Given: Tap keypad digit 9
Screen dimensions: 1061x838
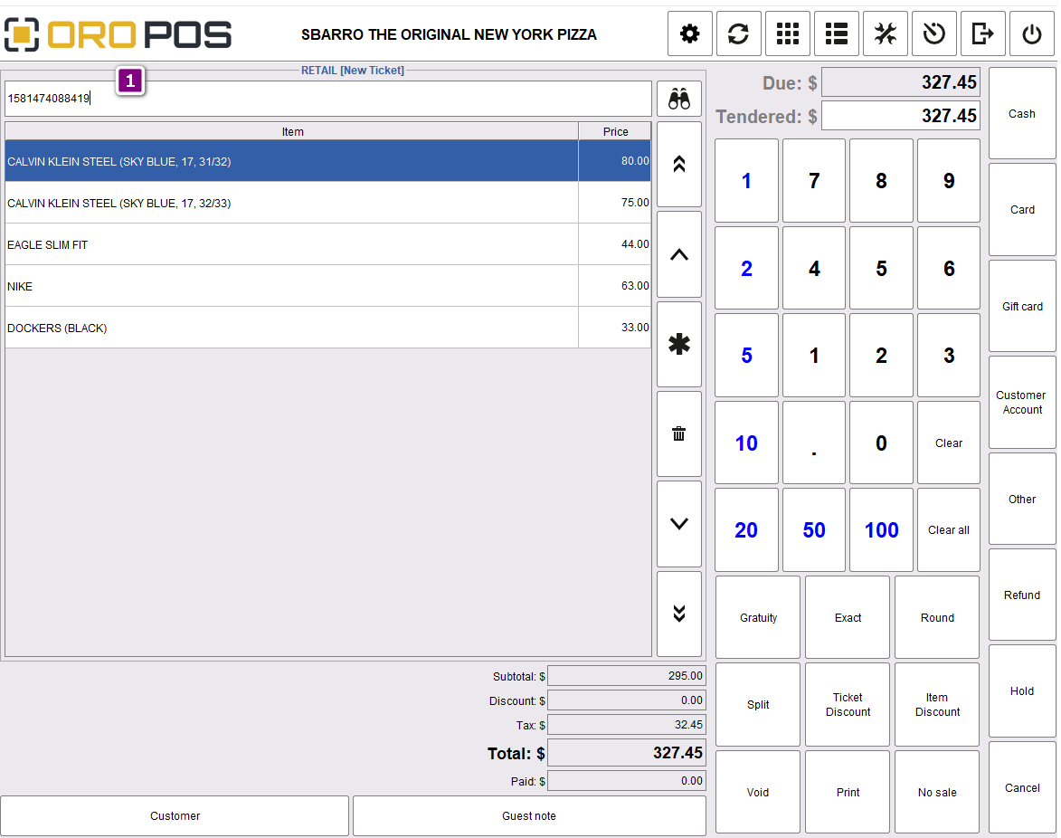Looking at the screenshot, I should pyautogui.click(x=949, y=181).
